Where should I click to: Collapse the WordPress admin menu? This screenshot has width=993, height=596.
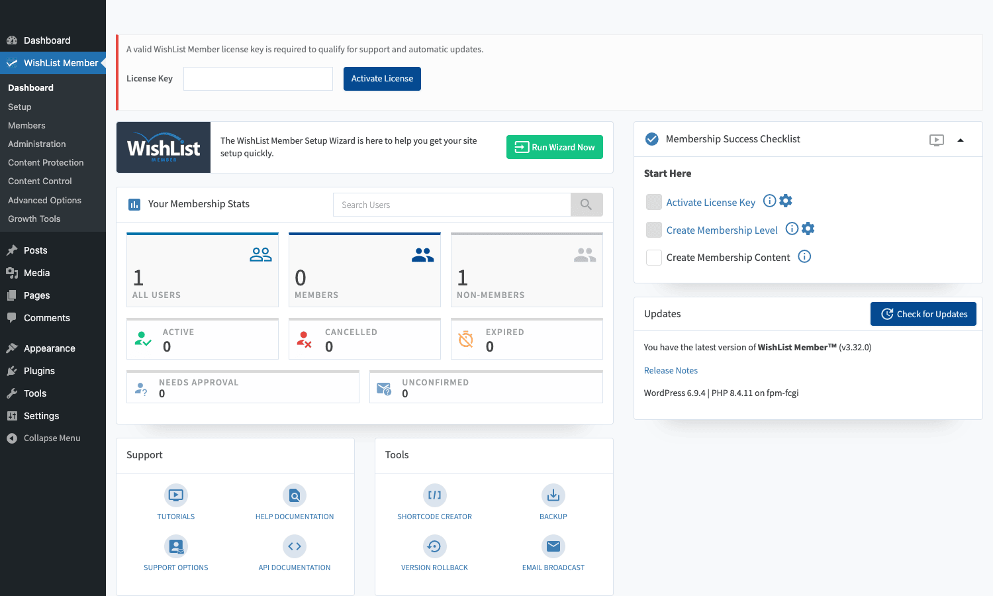coord(53,438)
